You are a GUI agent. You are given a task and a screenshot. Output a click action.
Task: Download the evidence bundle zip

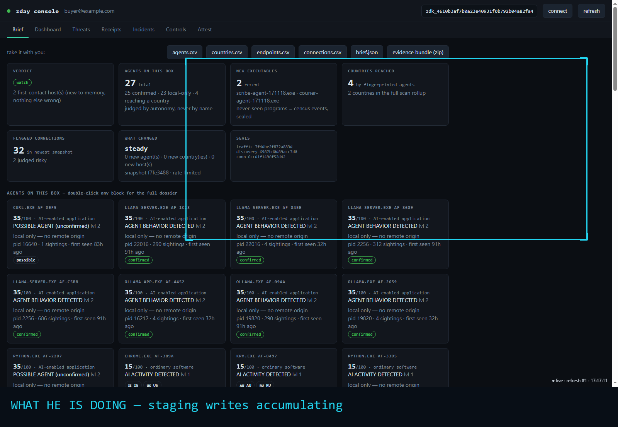pyautogui.click(x=418, y=52)
